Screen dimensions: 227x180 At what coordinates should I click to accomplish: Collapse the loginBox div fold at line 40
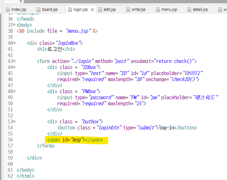coord(14,43)
